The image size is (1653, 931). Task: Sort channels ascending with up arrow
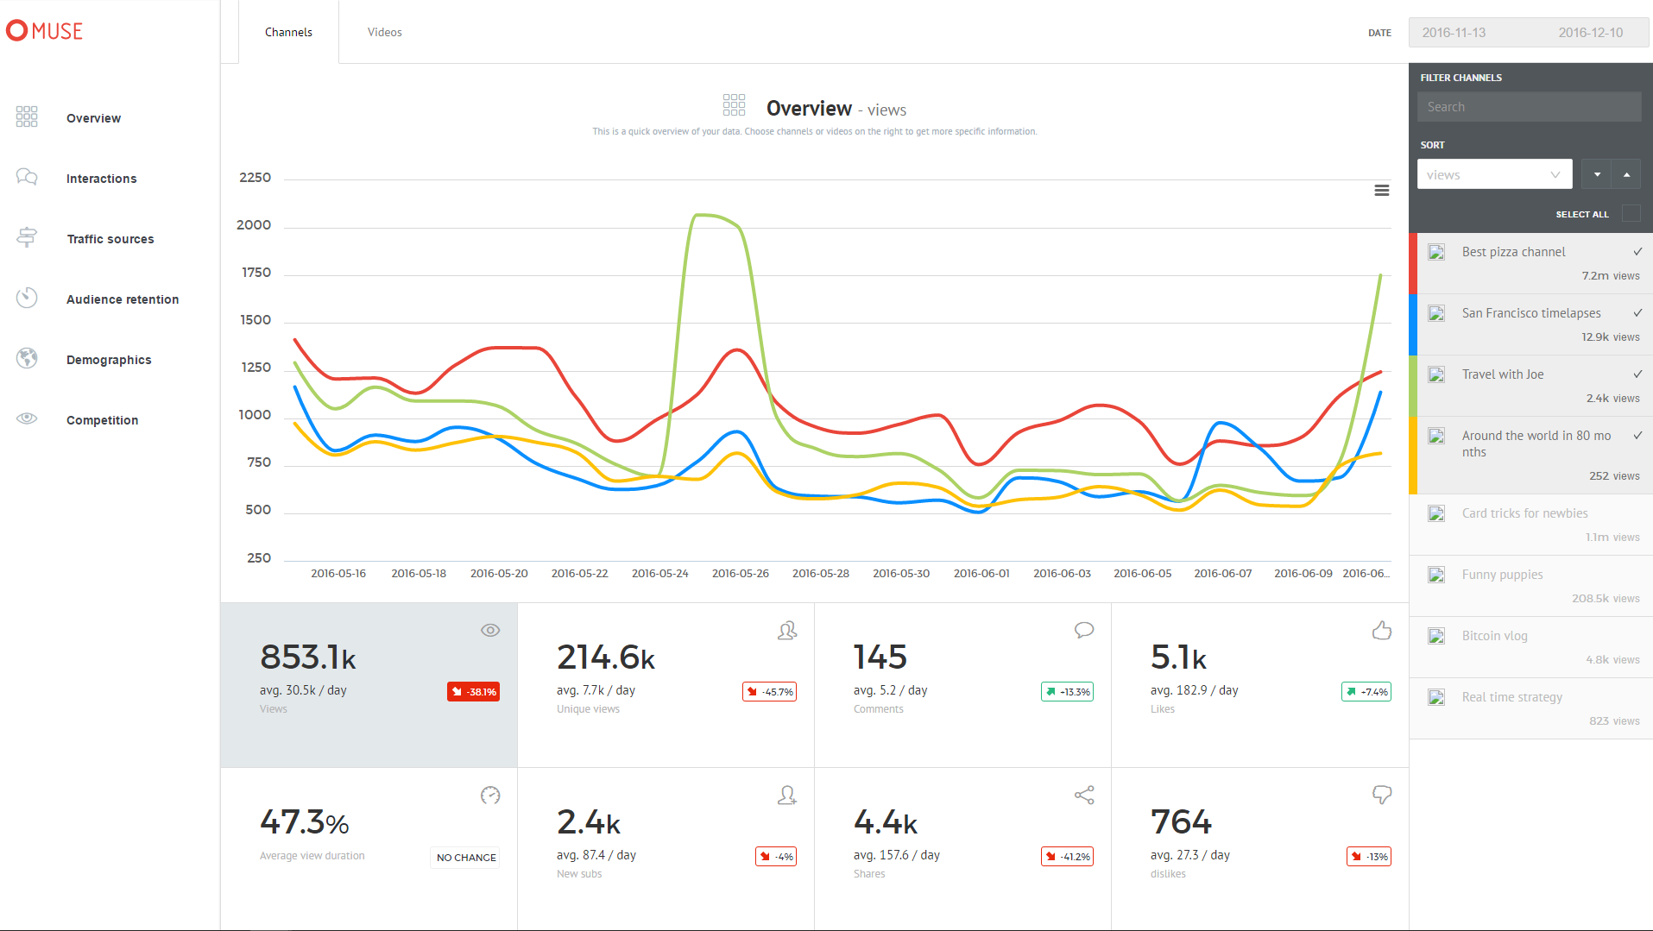click(x=1626, y=174)
